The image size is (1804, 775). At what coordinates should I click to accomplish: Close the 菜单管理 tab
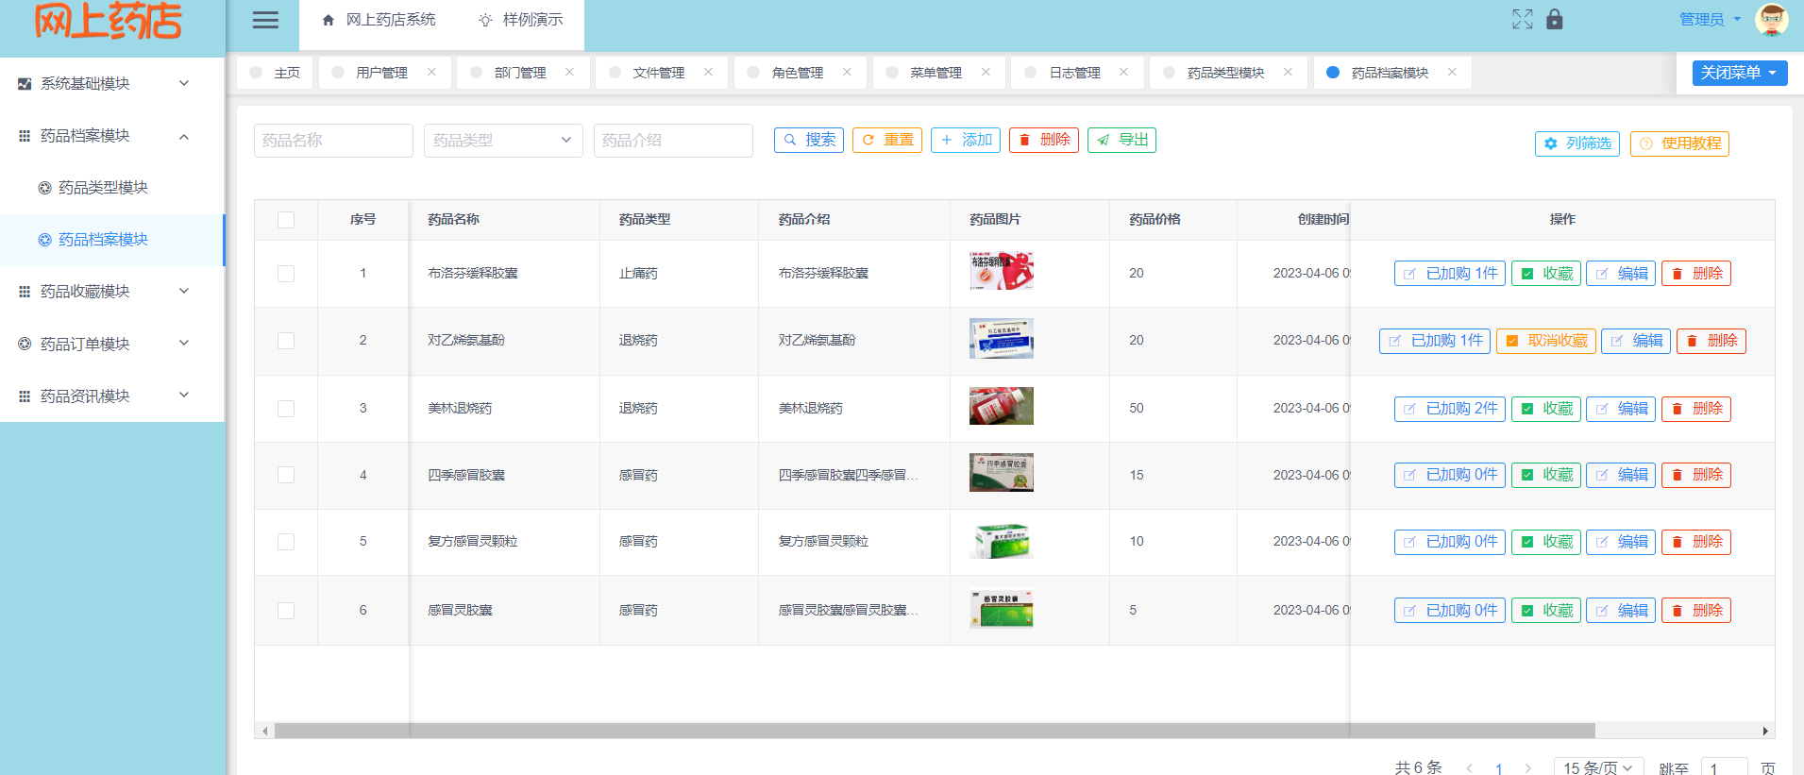(986, 72)
